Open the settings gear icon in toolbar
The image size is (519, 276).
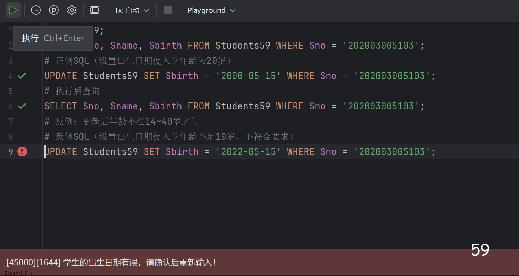pos(72,10)
